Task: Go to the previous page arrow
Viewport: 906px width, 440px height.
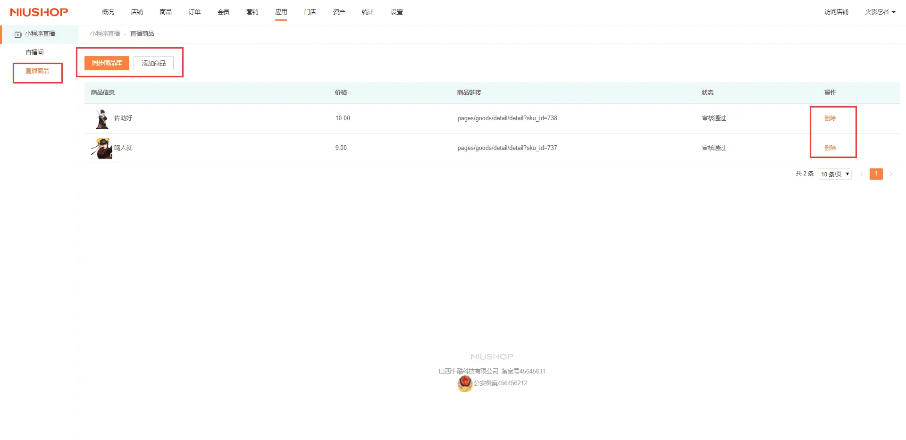Action: coord(862,174)
